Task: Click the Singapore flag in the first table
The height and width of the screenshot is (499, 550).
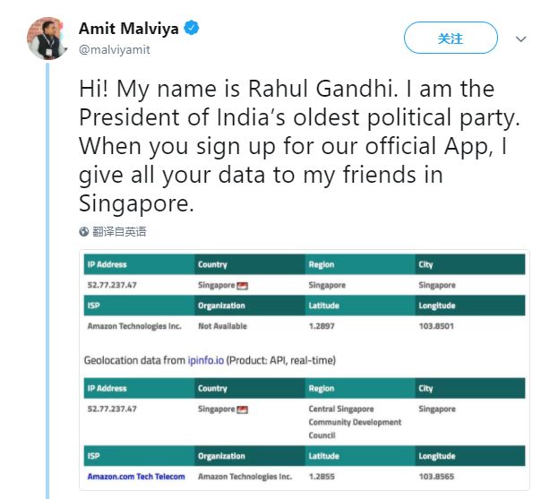Action: [x=242, y=286]
